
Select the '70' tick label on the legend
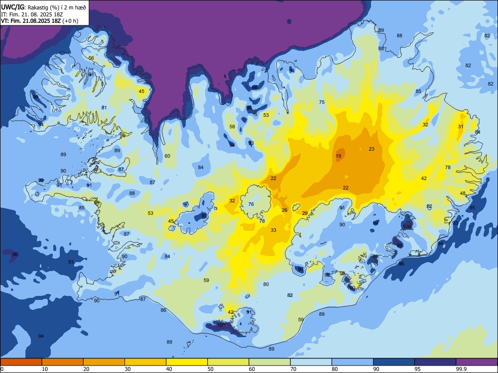coord(293,369)
